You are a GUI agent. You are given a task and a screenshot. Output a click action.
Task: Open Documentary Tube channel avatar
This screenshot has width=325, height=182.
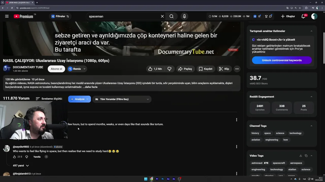tap(7, 69)
